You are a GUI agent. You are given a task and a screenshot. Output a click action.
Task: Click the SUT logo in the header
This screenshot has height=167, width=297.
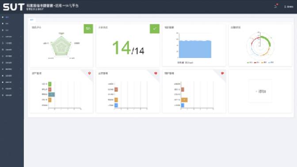pos(14,7)
